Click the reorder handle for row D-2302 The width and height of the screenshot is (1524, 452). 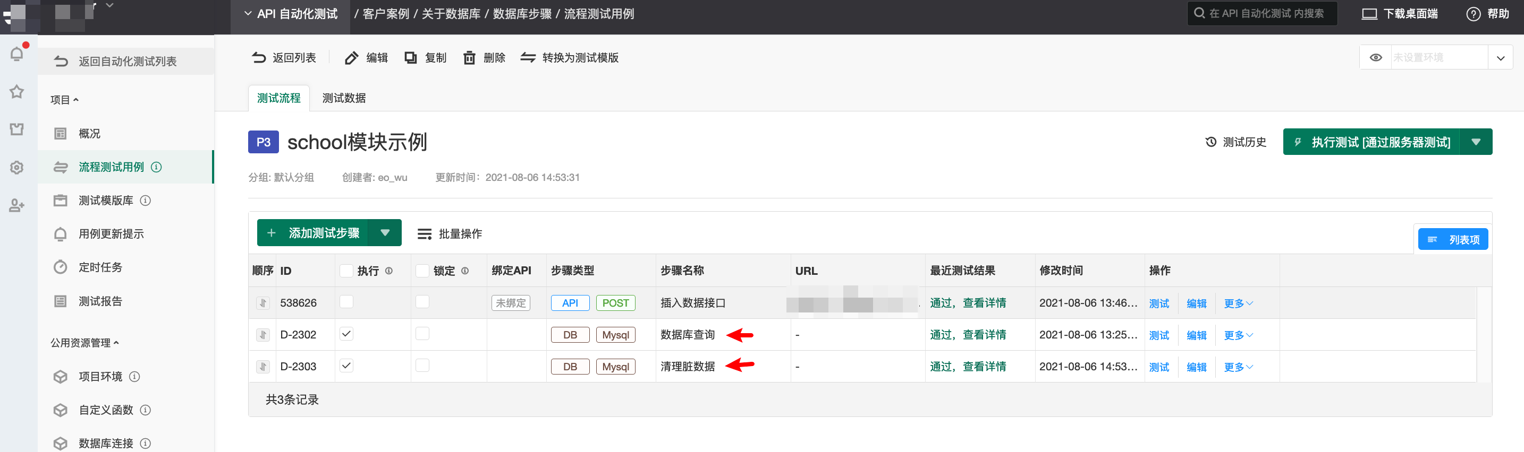(263, 335)
